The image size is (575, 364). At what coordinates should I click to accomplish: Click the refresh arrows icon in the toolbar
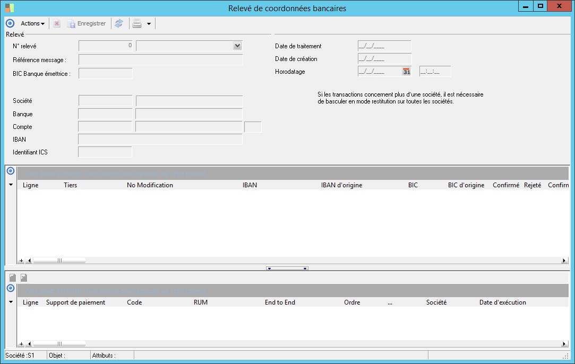119,23
